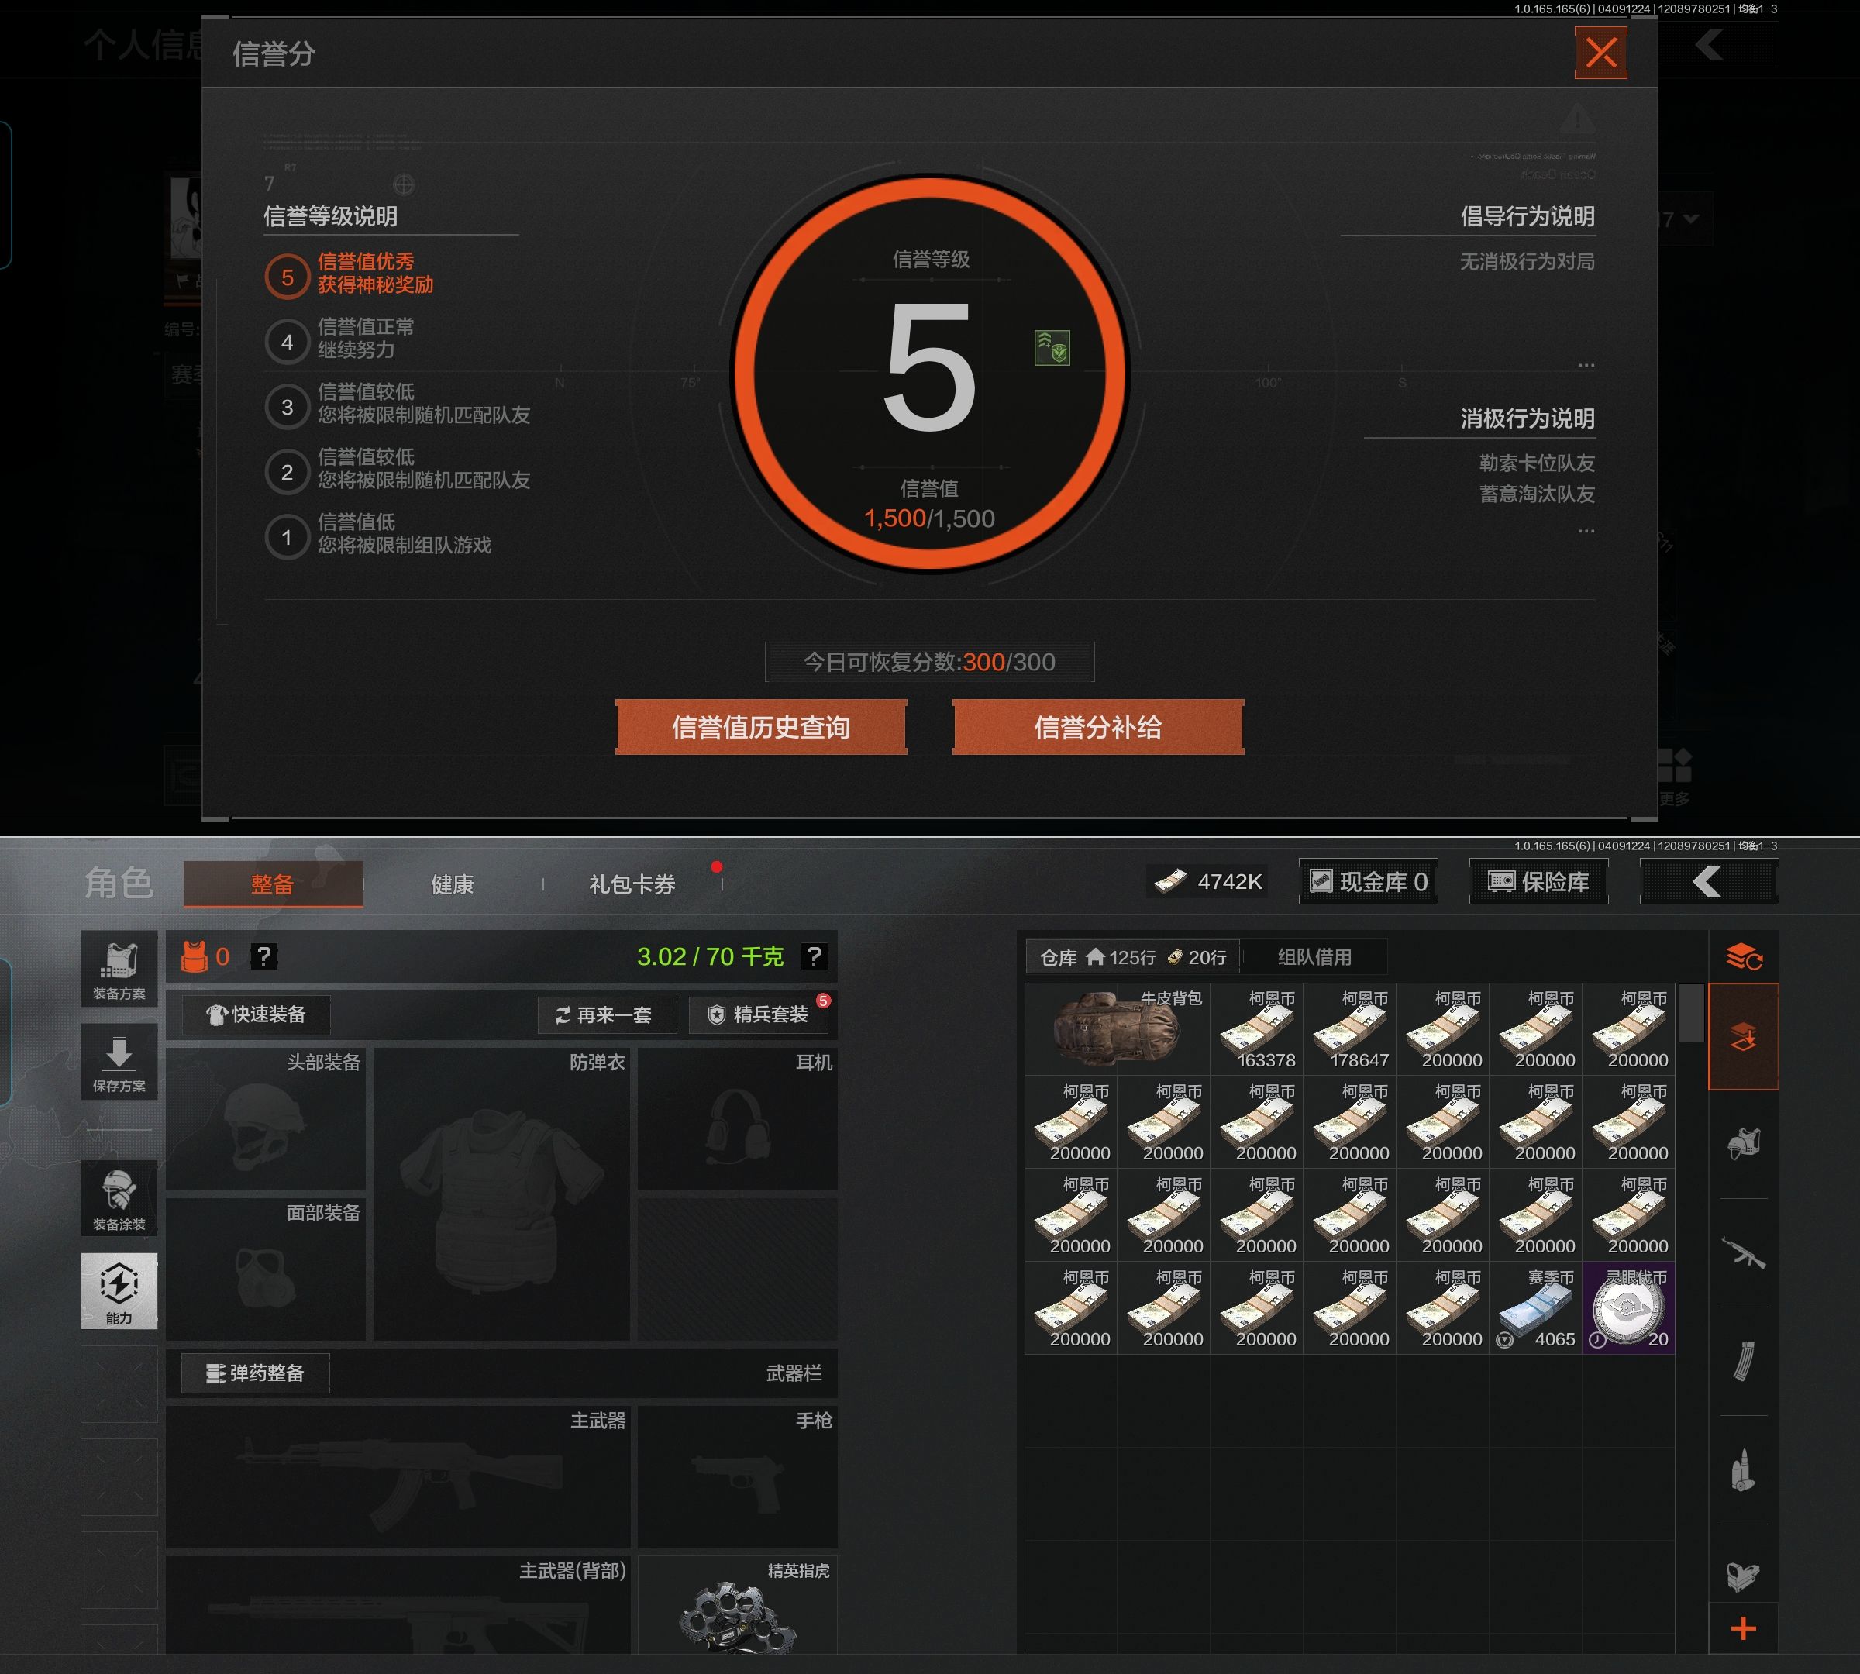
Task: Open the 礼包卡券 tab
Action: pyautogui.click(x=632, y=884)
